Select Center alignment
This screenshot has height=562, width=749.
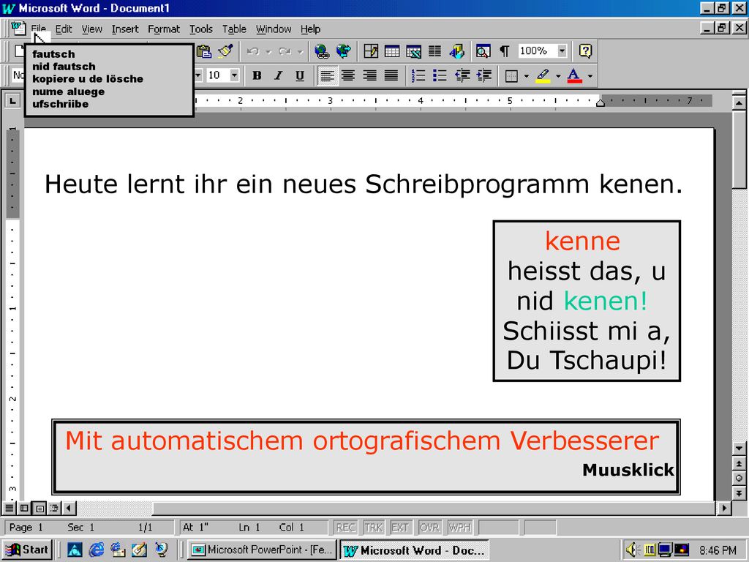click(348, 75)
